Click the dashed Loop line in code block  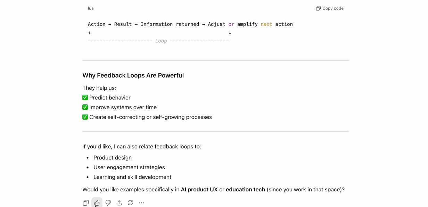tap(158, 41)
